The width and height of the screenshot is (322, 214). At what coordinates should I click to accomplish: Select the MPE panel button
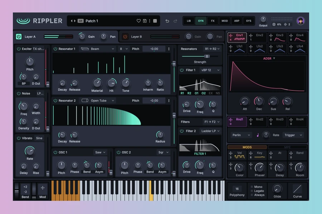click(x=287, y=147)
